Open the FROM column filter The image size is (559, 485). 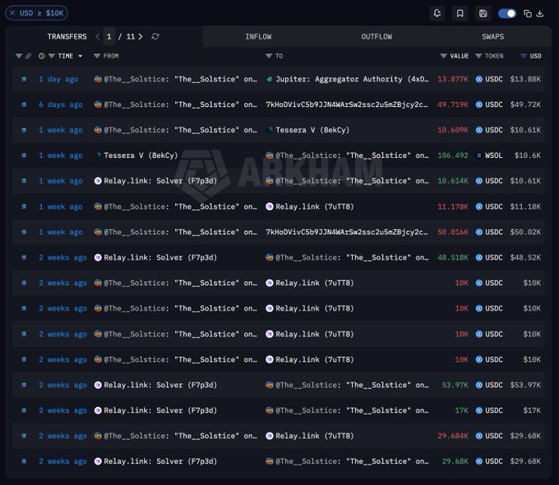pos(97,56)
